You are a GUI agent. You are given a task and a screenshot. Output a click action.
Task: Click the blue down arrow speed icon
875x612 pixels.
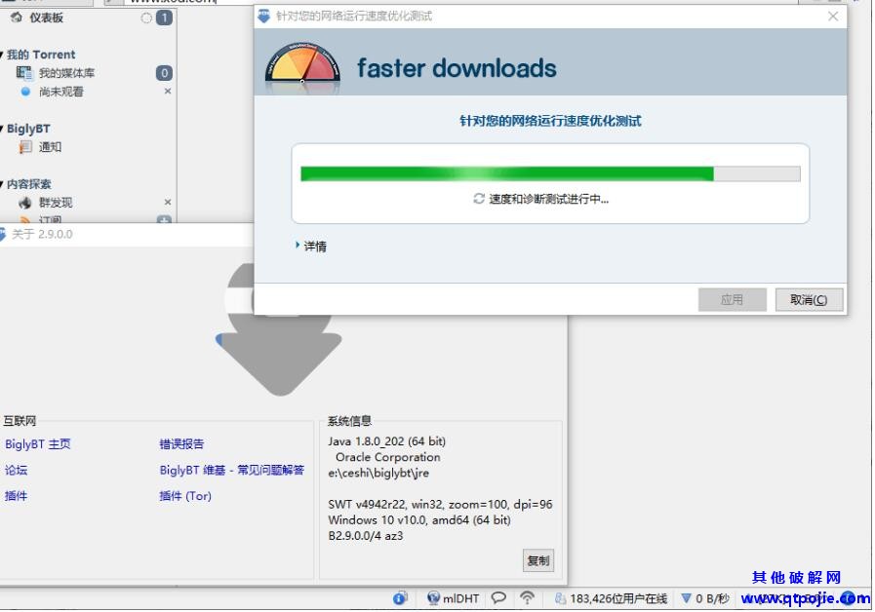coord(687,598)
